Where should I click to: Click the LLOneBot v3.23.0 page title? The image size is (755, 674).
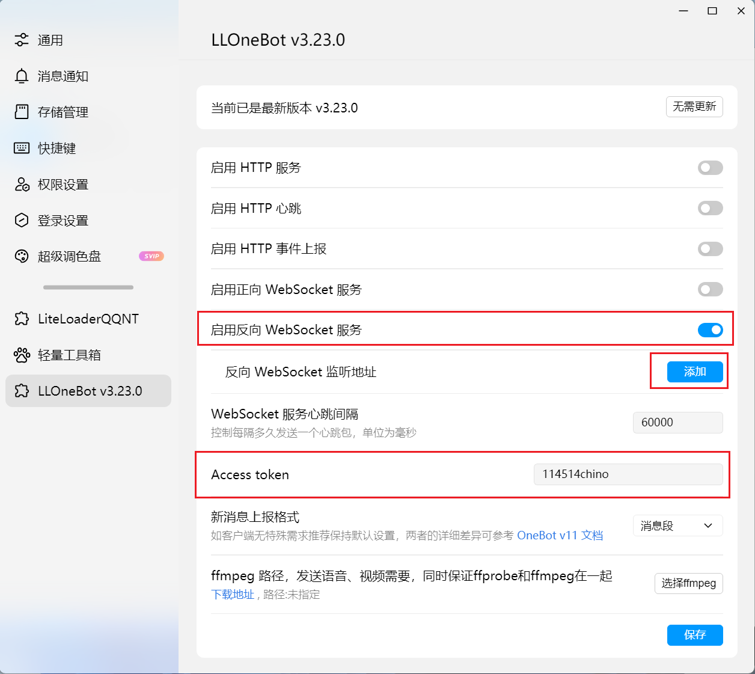pyautogui.click(x=278, y=40)
